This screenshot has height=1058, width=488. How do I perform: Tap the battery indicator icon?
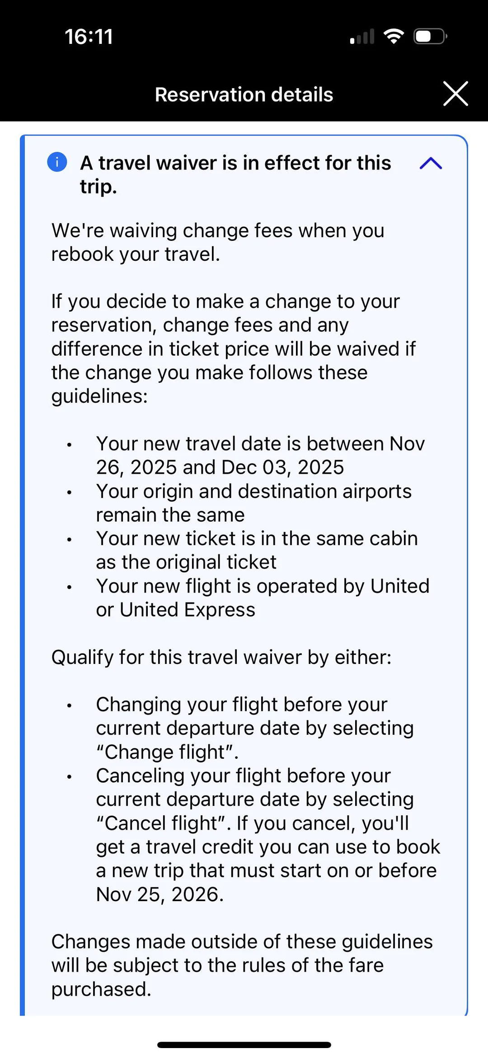[430, 36]
